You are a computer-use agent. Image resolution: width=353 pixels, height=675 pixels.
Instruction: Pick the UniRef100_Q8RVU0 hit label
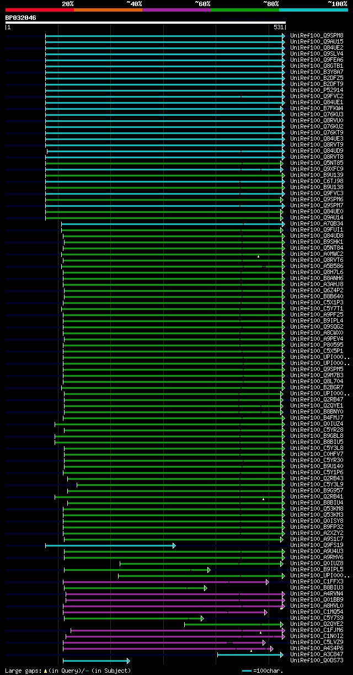[x=317, y=120]
